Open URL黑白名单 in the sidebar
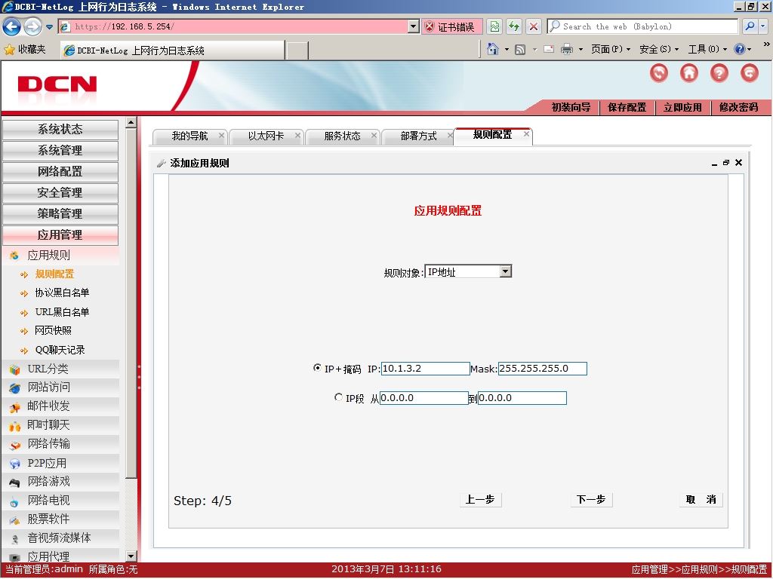 [62, 312]
